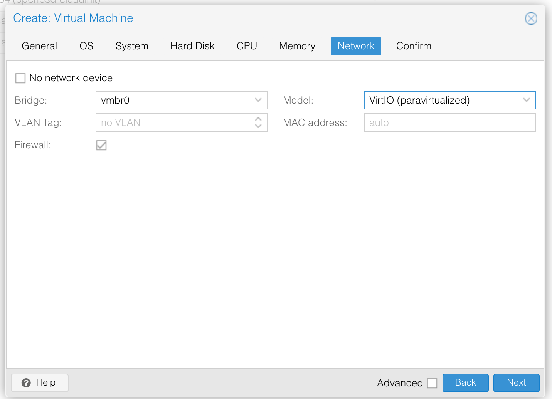Click the Help question mark icon
552x399 pixels.
[x=25, y=382]
